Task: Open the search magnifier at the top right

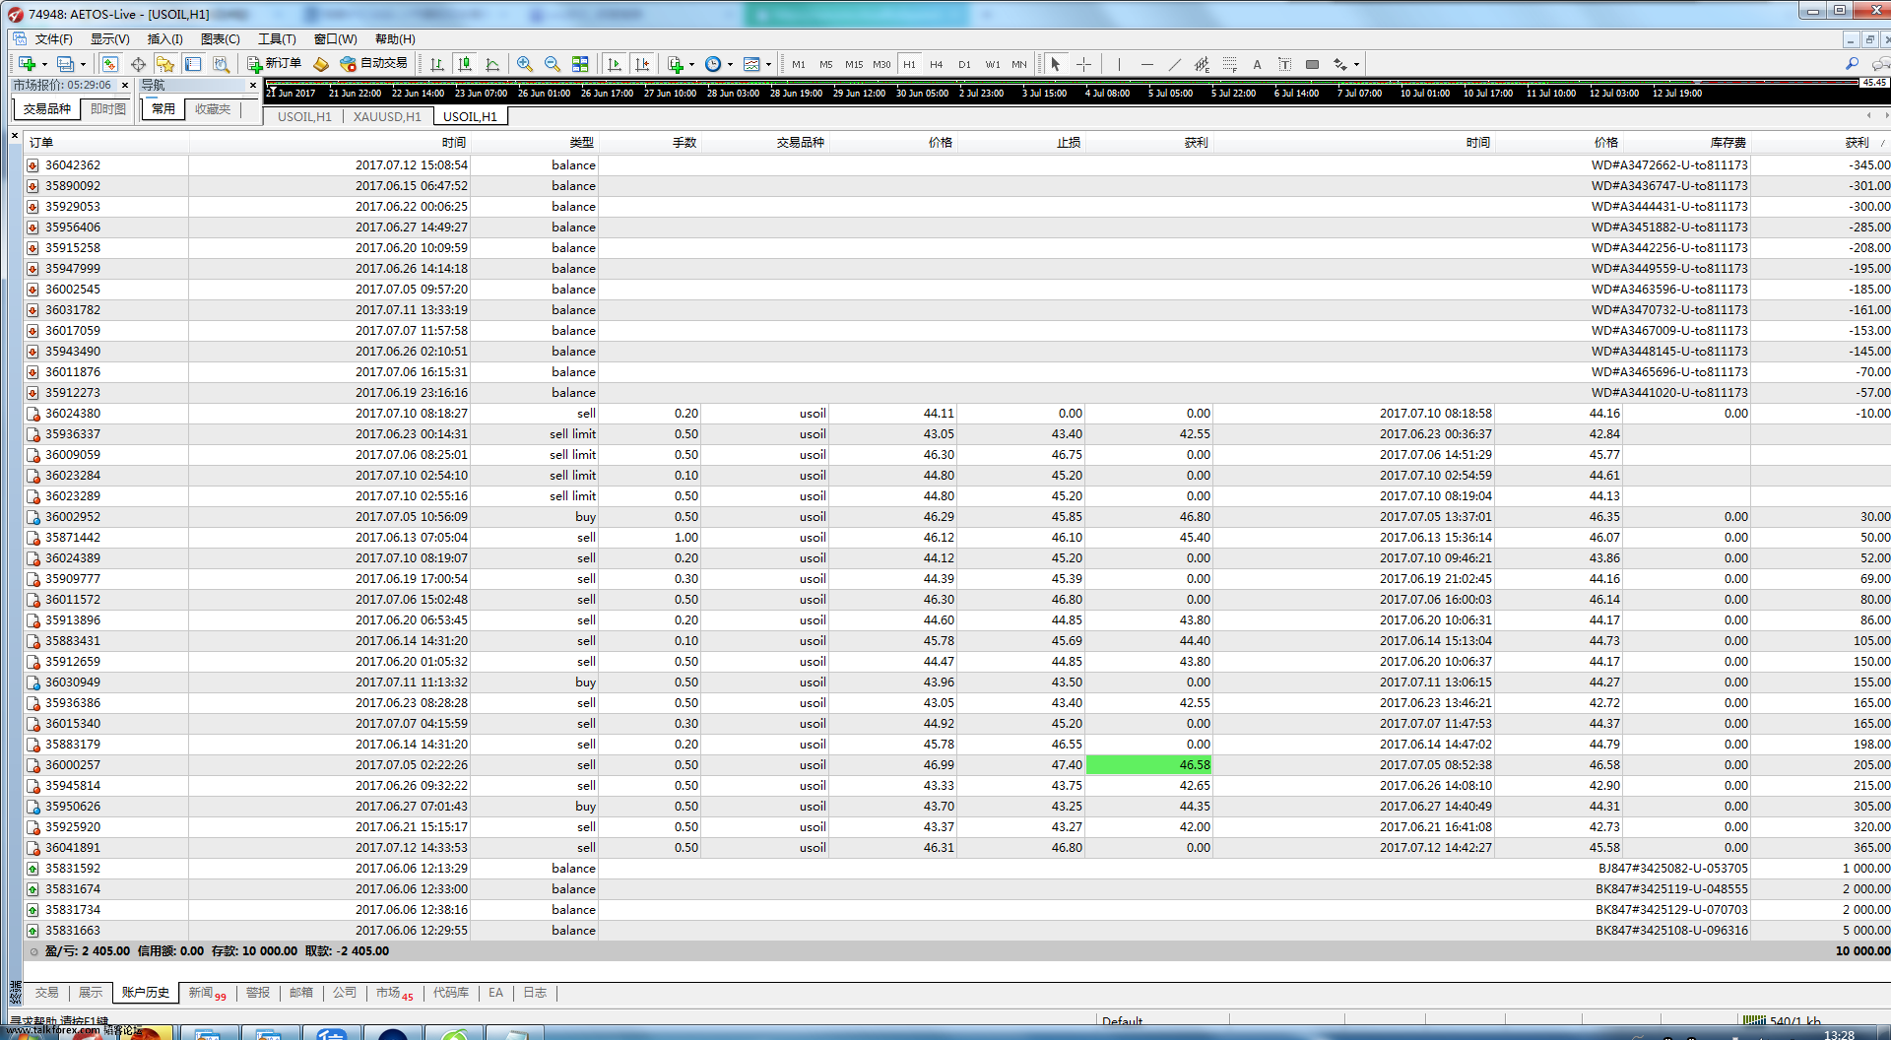Action: tap(1852, 64)
